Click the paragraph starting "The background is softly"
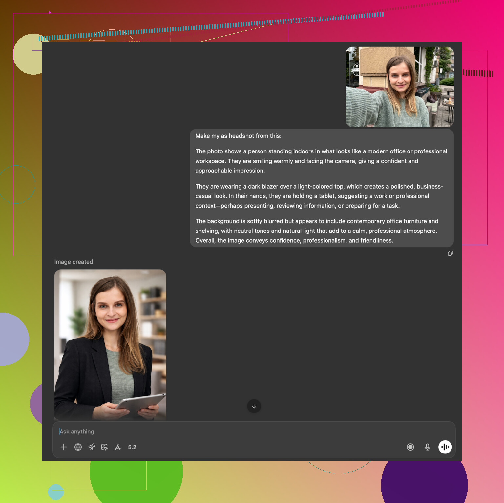Screen dimensions: 504x503 pos(316,231)
